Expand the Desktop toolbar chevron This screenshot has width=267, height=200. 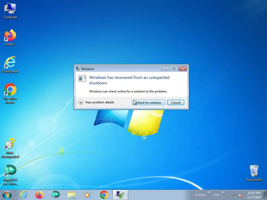(x=209, y=192)
